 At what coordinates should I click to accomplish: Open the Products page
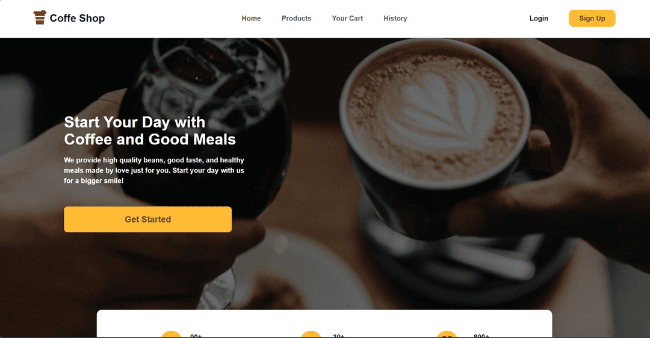point(296,18)
